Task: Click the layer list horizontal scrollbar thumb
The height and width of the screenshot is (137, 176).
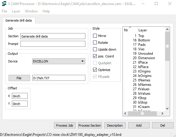Action: (x=142, y=114)
